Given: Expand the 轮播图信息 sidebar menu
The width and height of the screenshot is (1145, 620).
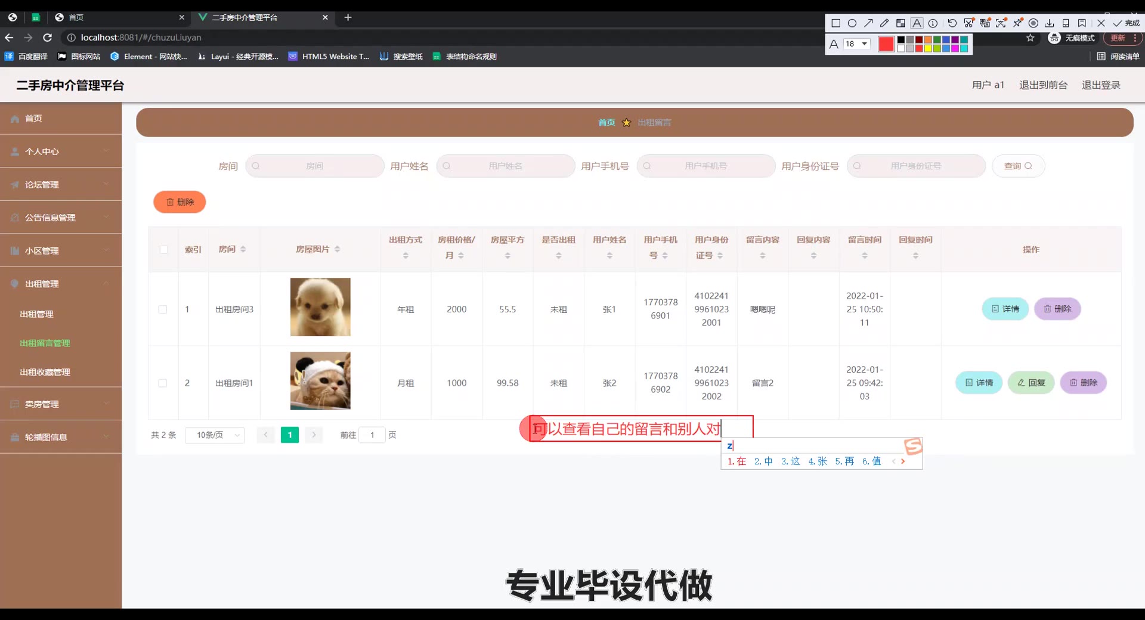Looking at the screenshot, I should pos(61,437).
